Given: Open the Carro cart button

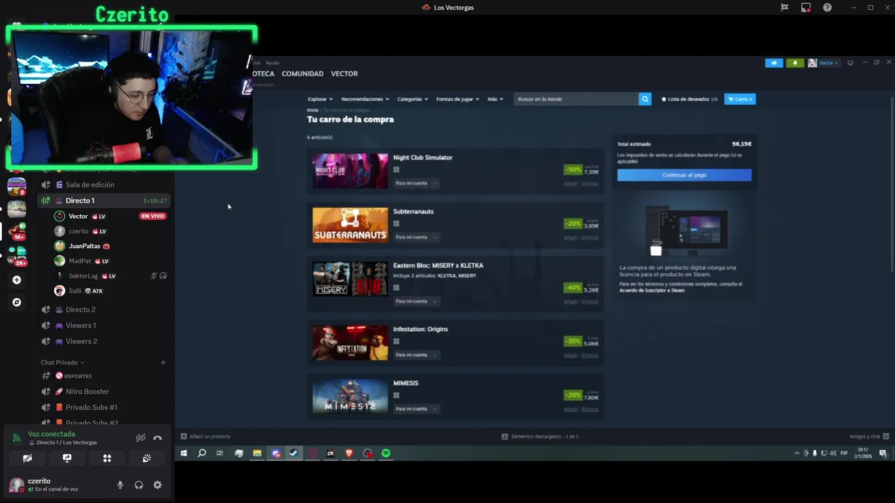Looking at the screenshot, I should tap(740, 99).
